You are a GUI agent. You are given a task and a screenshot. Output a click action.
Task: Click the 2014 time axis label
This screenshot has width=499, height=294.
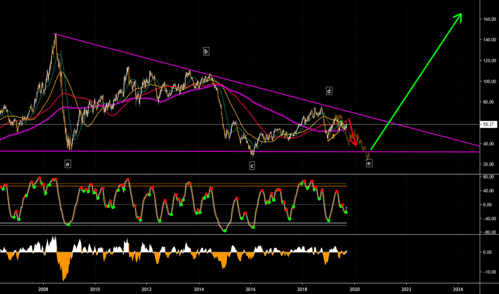pyautogui.click(x=199, y=289)
